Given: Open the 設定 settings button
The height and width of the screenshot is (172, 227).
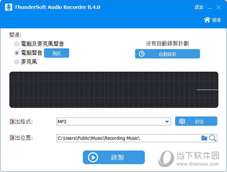Looking at the screenshot, I should pyautogui.click(x=196, y=121).
